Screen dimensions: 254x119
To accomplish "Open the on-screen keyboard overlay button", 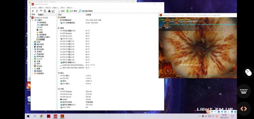I will pyautogui.click(x=244, y=91).
